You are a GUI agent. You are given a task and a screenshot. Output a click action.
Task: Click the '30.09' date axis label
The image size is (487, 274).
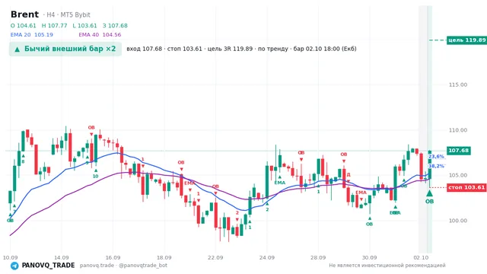point(369,257)
